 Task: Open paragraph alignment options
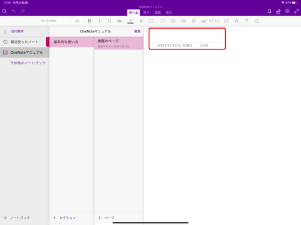pos(194,21)
